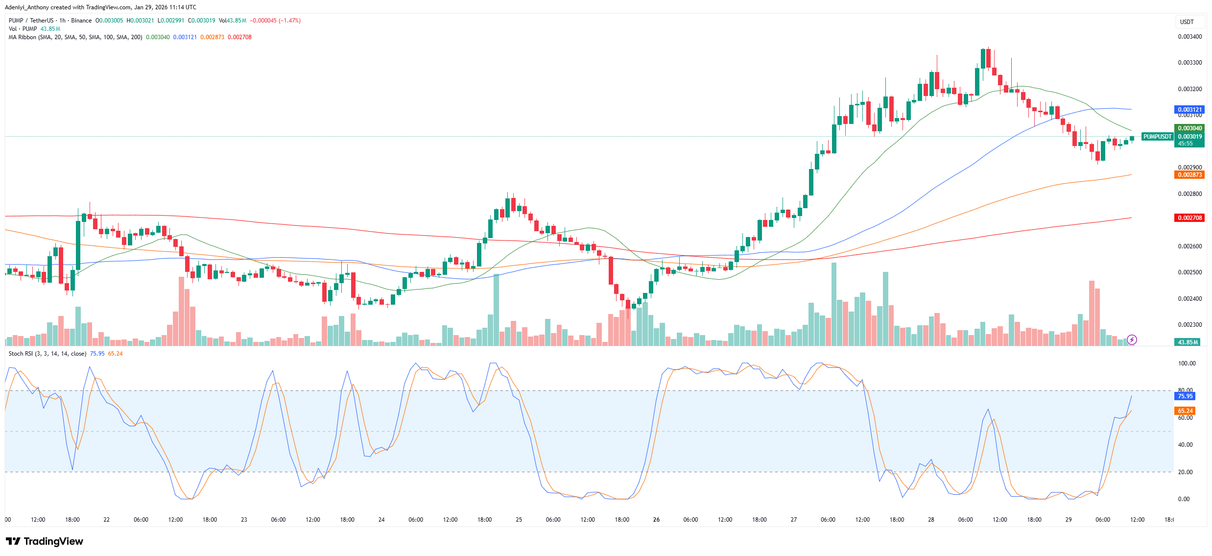Click the 0.00 Stoch RSI scale label

[1184, 499]
